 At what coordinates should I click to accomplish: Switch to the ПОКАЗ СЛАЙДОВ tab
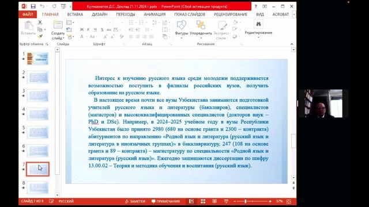point(190,14)
